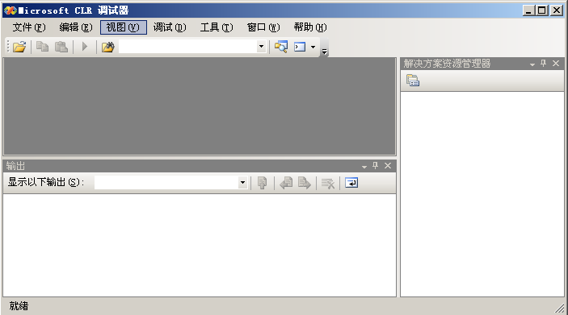
Task: Expand the 显示以下输出 dropdown
Action: (x=242, y=183)
